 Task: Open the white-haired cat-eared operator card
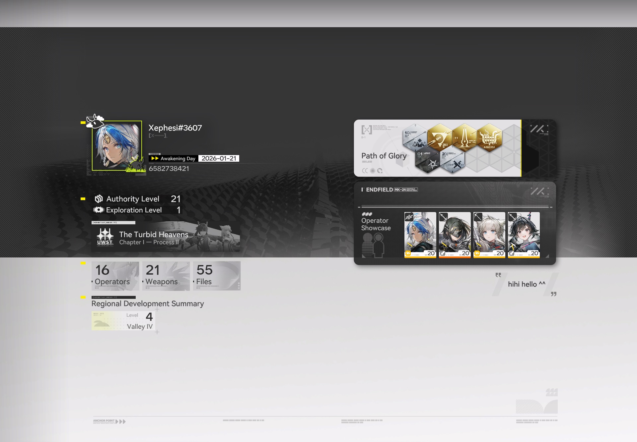489,235
